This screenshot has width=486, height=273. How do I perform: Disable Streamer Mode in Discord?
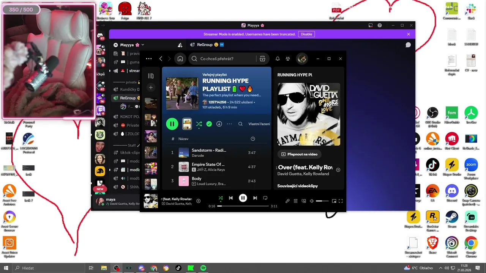pyautogui.click(x=306, y=34)
